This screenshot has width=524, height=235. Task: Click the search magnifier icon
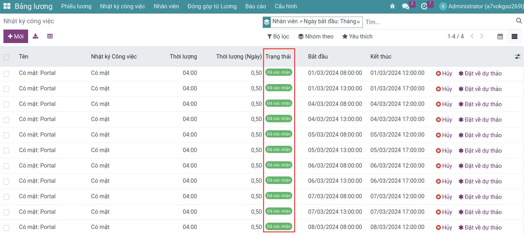pyautogui.click(x=519, y=21)
